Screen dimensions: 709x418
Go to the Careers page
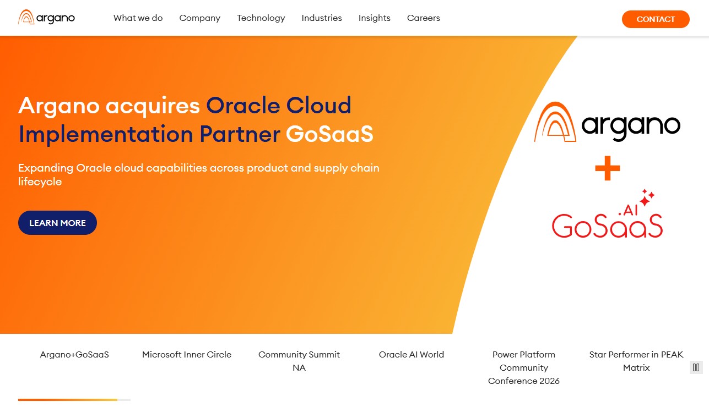(424, 18)
